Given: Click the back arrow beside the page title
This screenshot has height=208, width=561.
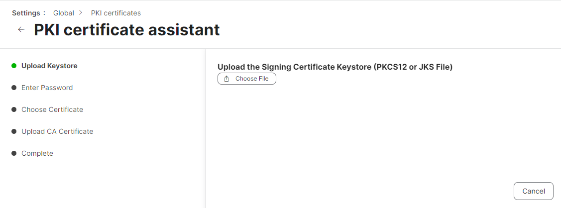Looking at the screenshot, I should tap(21, 29).
